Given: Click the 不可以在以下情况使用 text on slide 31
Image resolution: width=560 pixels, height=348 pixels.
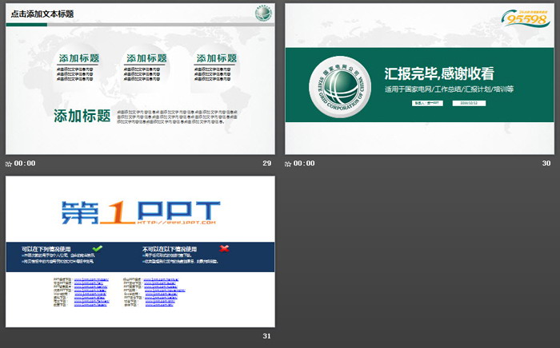Looking at the screenshot, I should click(x=170, y=249).
